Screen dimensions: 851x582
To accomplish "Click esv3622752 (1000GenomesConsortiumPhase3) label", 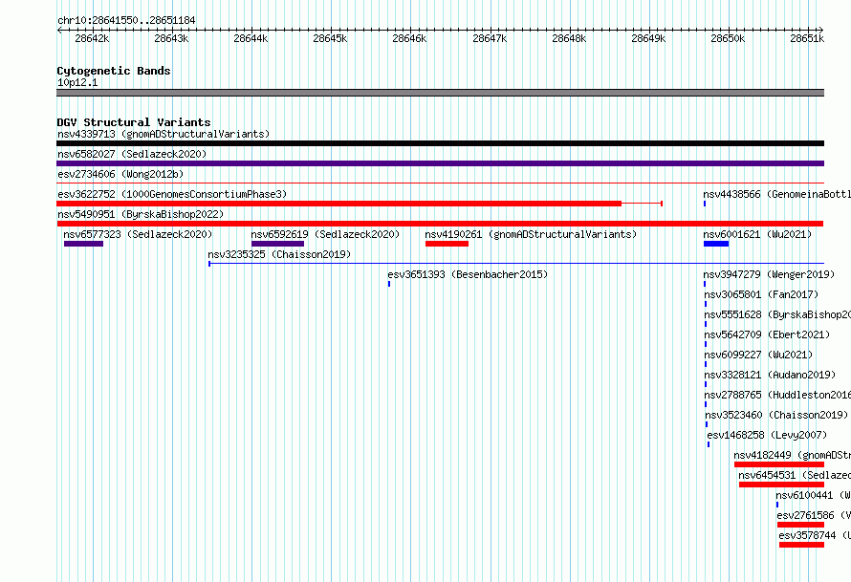I will coord(172,194).
